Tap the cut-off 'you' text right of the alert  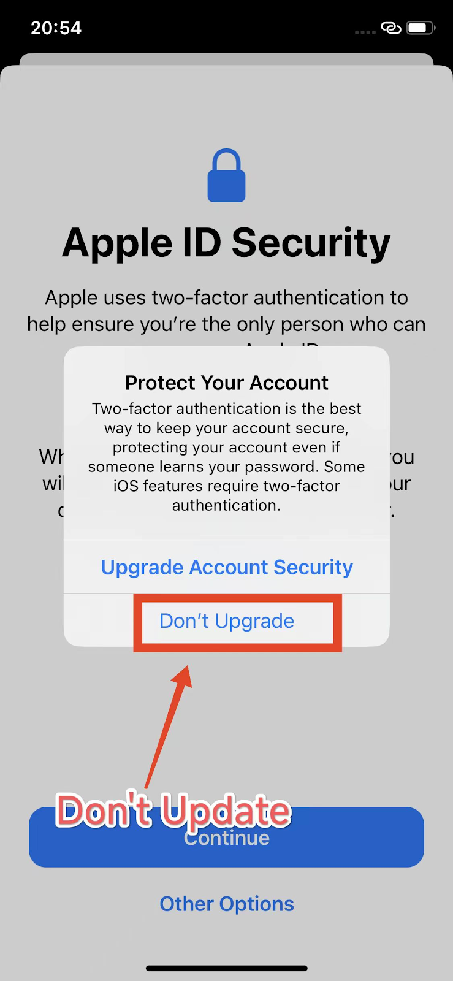click(x=402, y=458)
